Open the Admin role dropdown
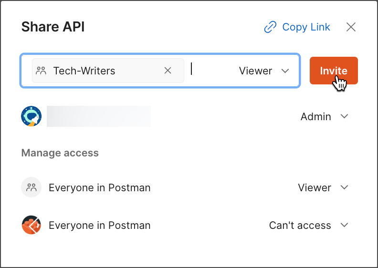The image size is (378, 268). tap(324, 116)
